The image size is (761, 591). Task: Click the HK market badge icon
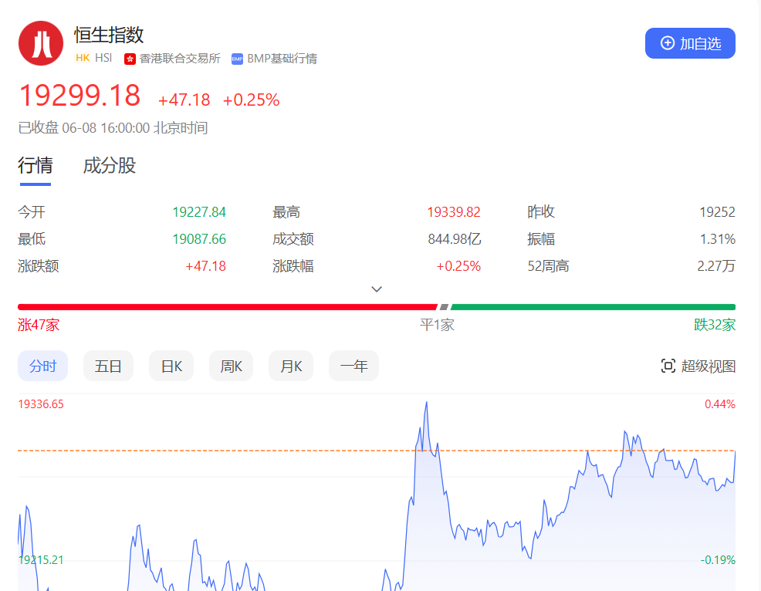(83, 58)
